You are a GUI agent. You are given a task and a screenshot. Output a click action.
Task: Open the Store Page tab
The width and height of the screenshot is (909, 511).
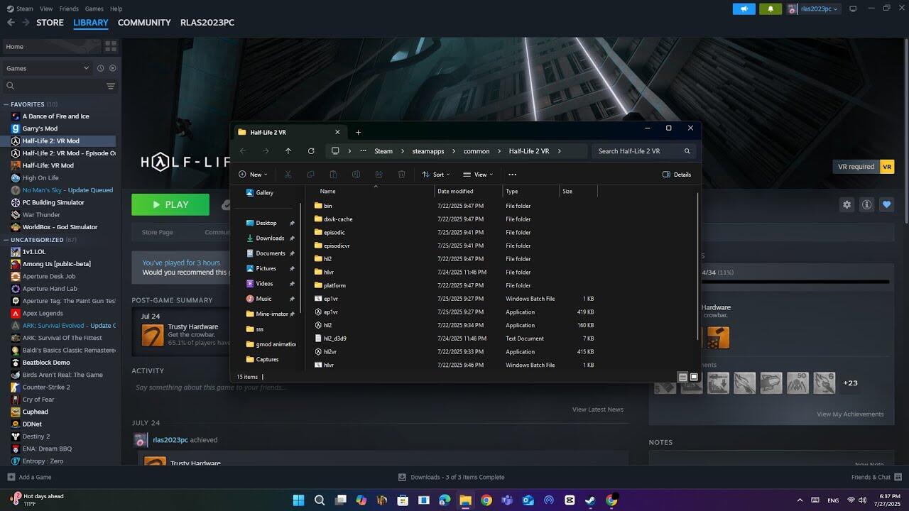point(157,232)
